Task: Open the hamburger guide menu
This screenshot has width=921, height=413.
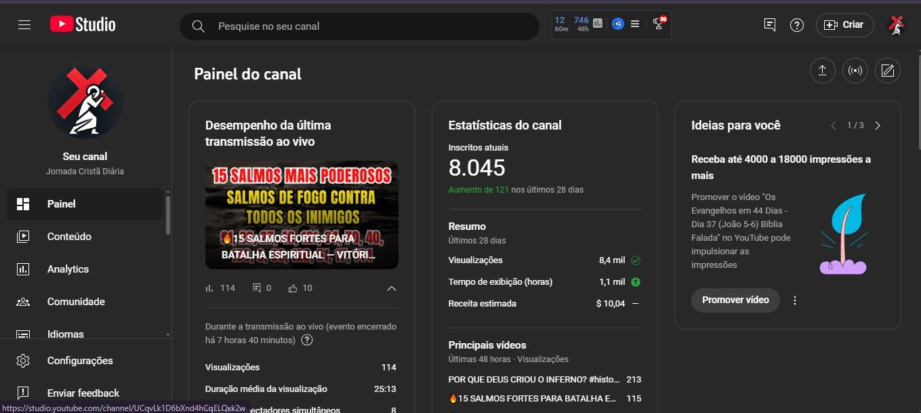Action: point(24,25)
